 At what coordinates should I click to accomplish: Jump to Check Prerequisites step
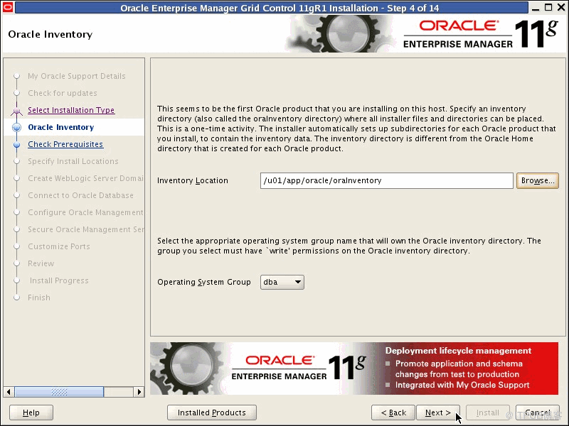[65, 144]
